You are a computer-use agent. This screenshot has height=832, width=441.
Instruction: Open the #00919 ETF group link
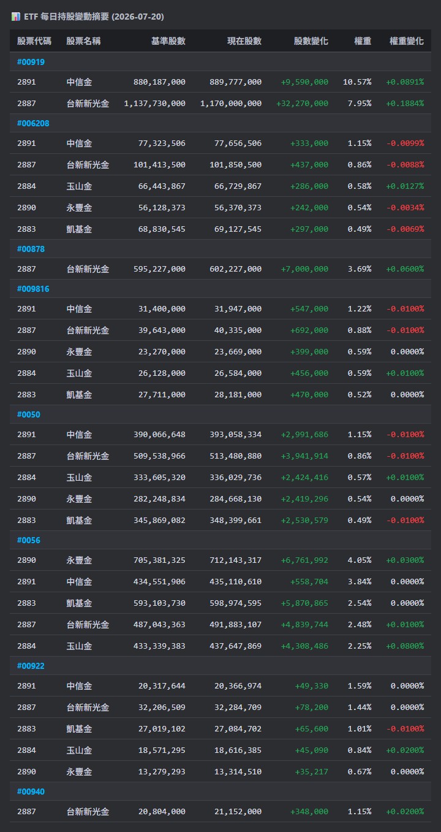point(31,62)
